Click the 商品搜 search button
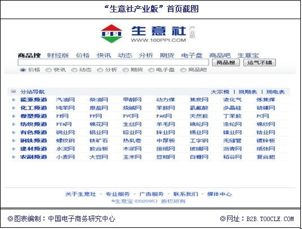This screenshot has width=302, height=229. coord(226,62)
